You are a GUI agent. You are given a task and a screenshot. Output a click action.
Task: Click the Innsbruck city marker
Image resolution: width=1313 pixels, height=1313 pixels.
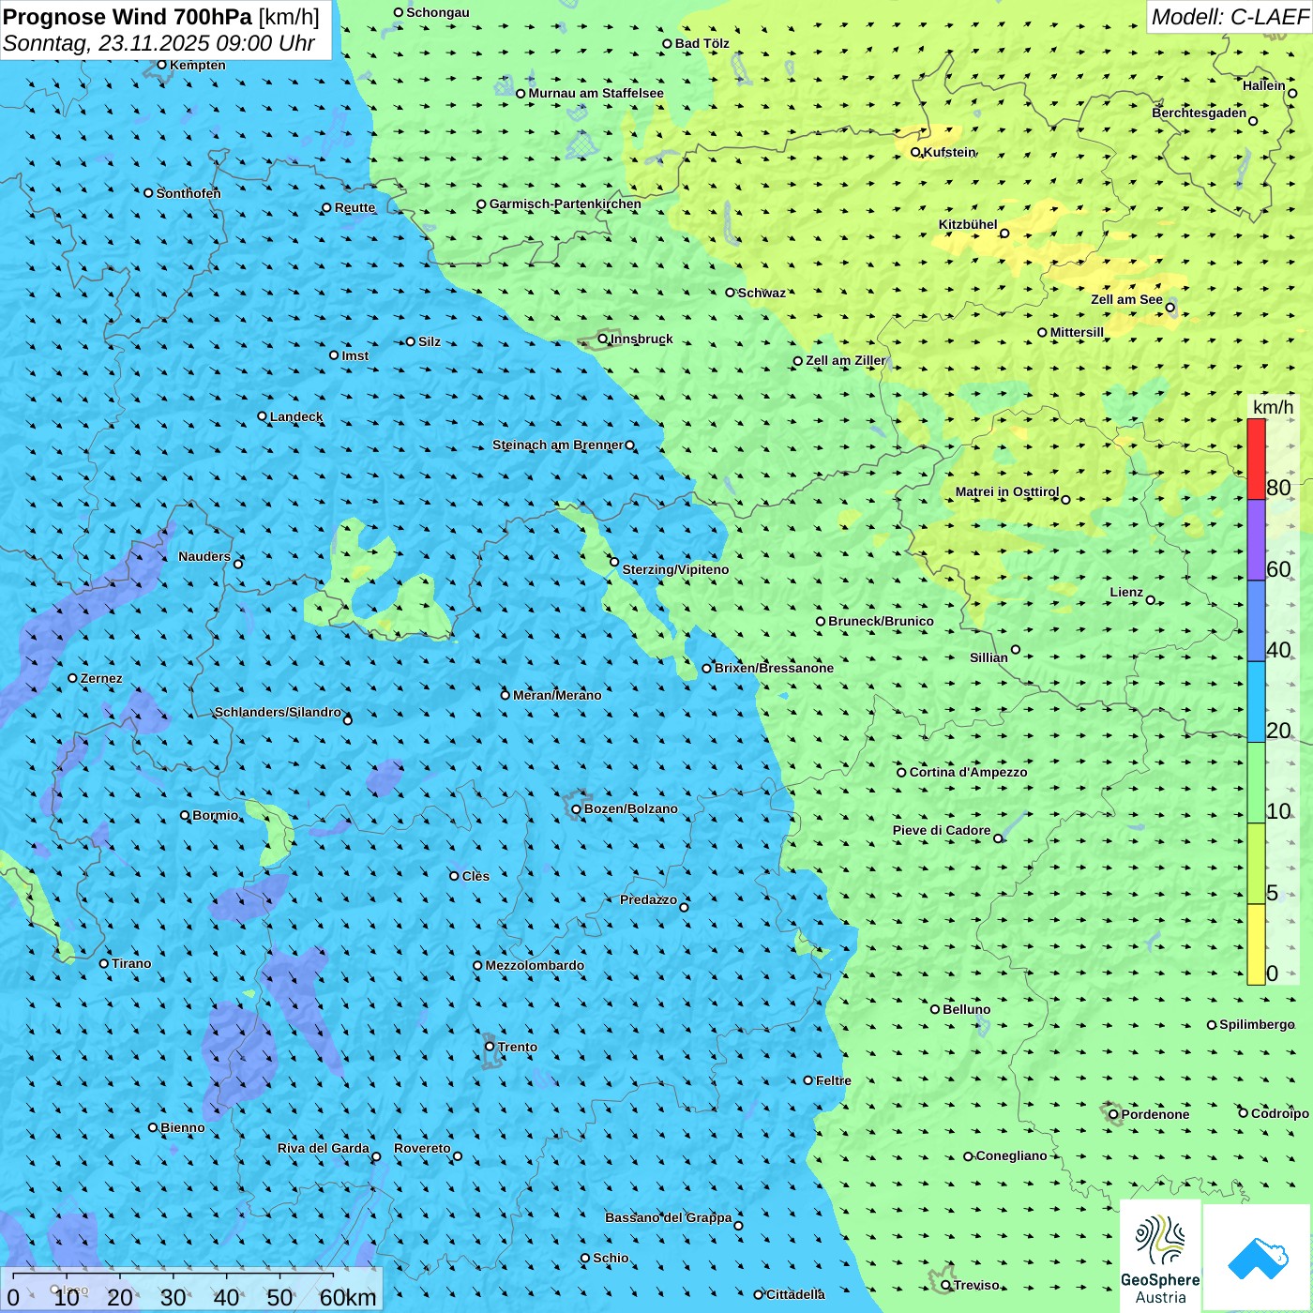point(603,339)
